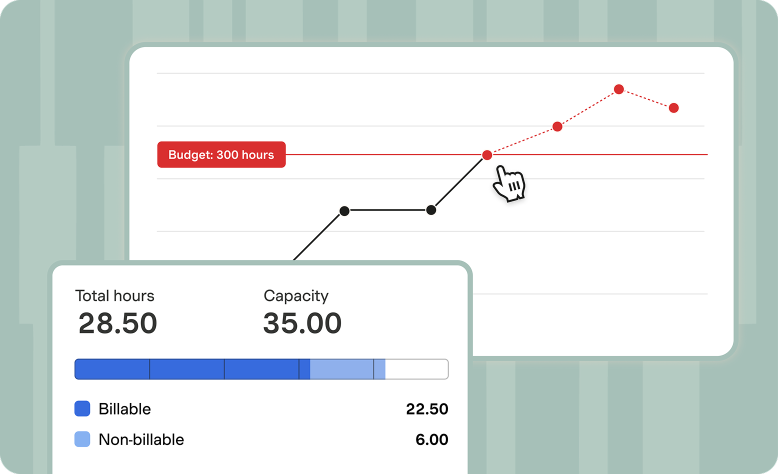Click the Non-billable hours value 6.00
778x474 pixels.
pyautogui.click(x=432, y=439)
